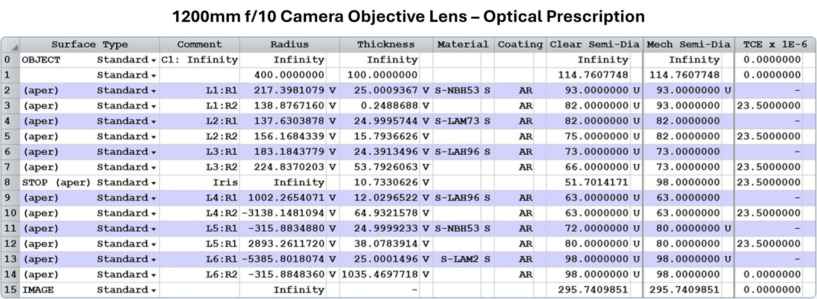Click the Clear Semi-Dia column header
Screen dimensions: 817x299
coord(594,44)
